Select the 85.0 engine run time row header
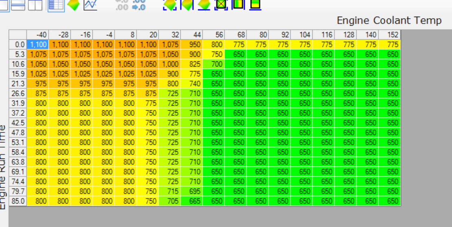This screenshot has width=452, height=227. [18, 201]
